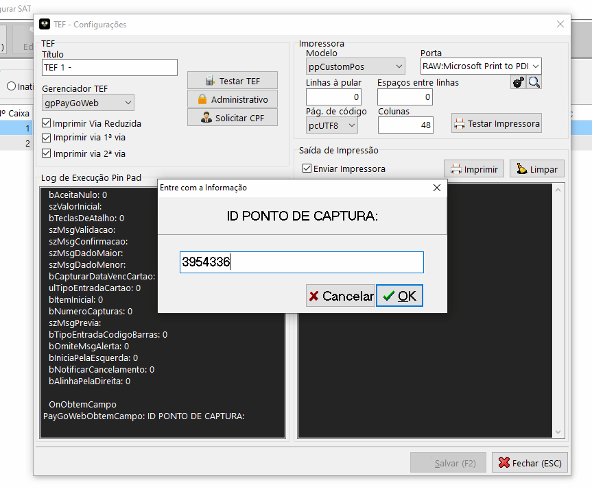
Task: Click log line 'bAlinhaPelaDireita: 0'
Action: point(89,381)
